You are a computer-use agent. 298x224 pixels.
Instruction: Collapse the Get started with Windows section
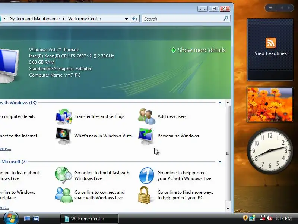tap(220, 103)
